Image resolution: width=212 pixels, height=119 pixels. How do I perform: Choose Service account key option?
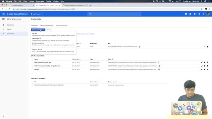point(53,44)
